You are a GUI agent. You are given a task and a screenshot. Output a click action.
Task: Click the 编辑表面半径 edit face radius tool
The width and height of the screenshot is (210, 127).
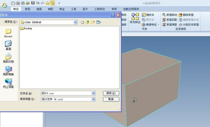[189, 20]
